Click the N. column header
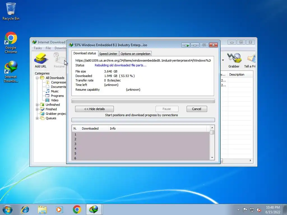The height and width of the screenshot is (215, 287). point(76,128)
